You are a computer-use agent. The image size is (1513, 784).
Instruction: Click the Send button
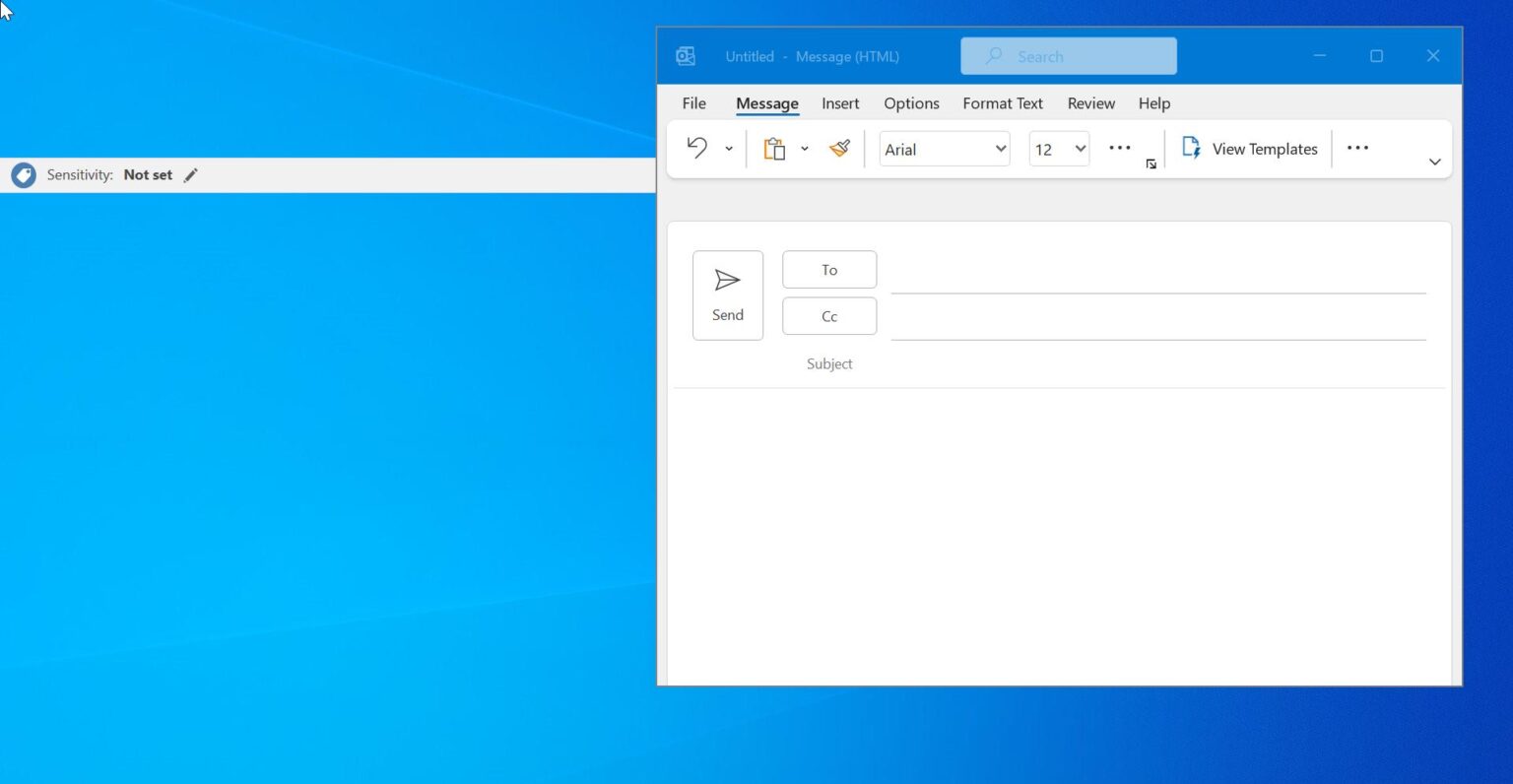coord(728,294)
